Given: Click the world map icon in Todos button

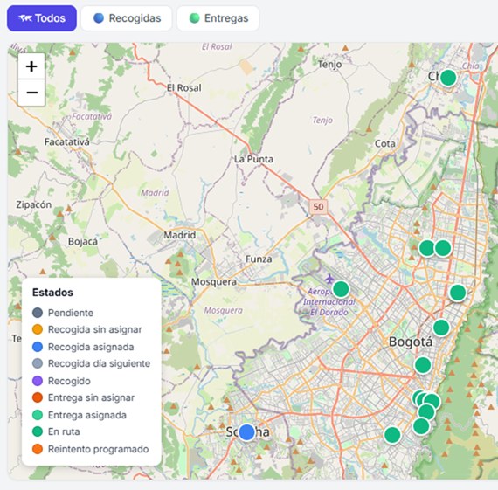Looking at the screenshot, I should [x=25, y=18].
